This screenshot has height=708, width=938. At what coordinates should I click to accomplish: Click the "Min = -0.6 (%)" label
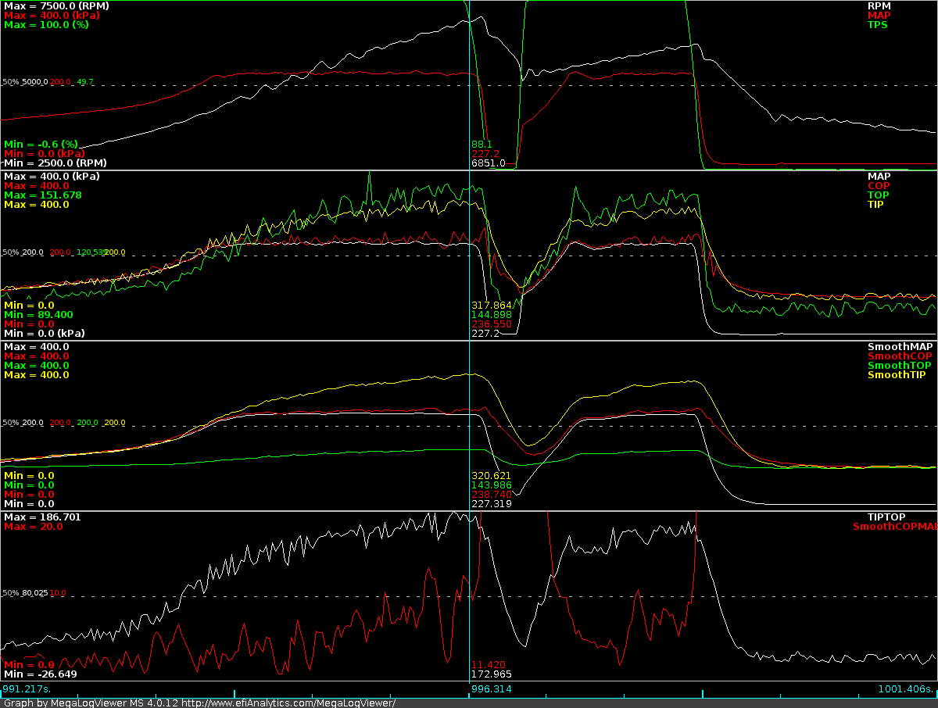41,144
